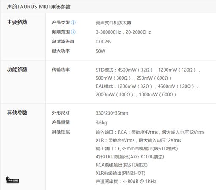Click the BAL模式 1200mW line
This screenshot has width=216, height=190.
[147, 86]
